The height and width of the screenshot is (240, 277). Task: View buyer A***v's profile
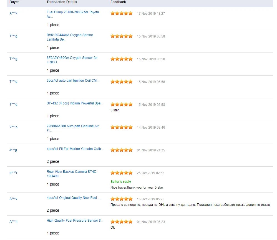coord(13,199)
